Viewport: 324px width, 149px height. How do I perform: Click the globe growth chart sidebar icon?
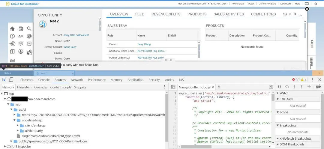[x=21, y=51]
